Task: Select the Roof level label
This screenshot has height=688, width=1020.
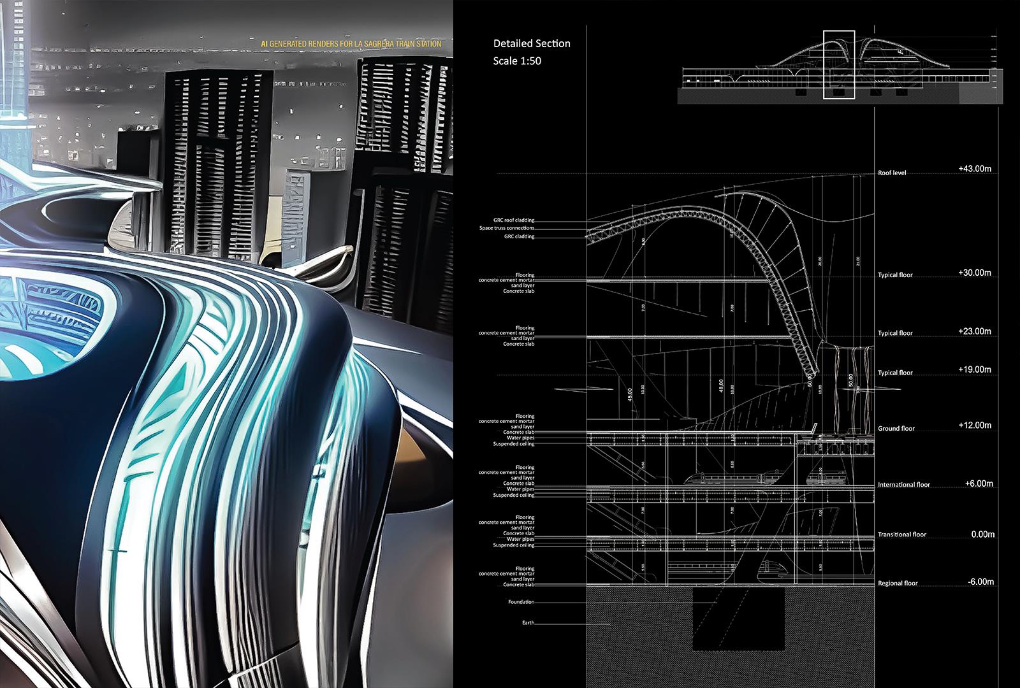Action: point(891,173)
